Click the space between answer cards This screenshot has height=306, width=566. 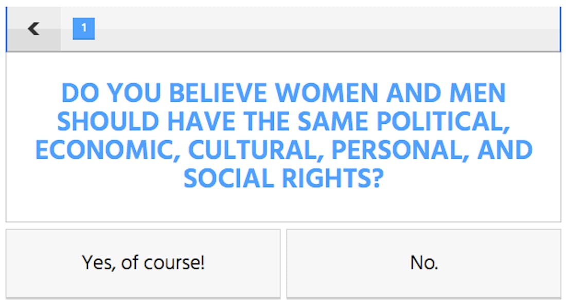click(284, 262)
